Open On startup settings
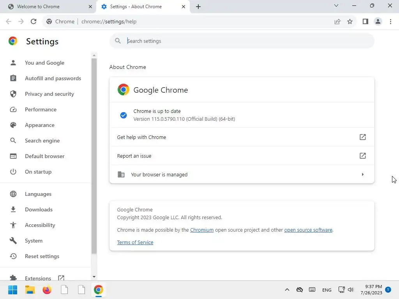Image resolution: width=399 pixels, height=299 pixels. [38, 172]
